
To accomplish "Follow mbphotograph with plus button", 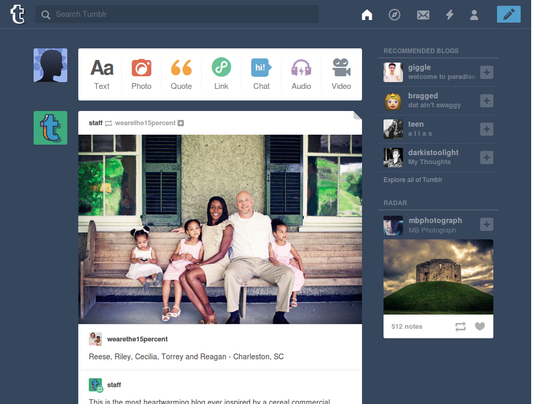I will pos(487,224).
